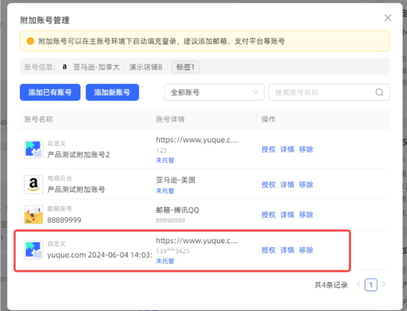Click 未托管 under 139***3425
This screenshot has width=407, height=311.
click(165, 261)
